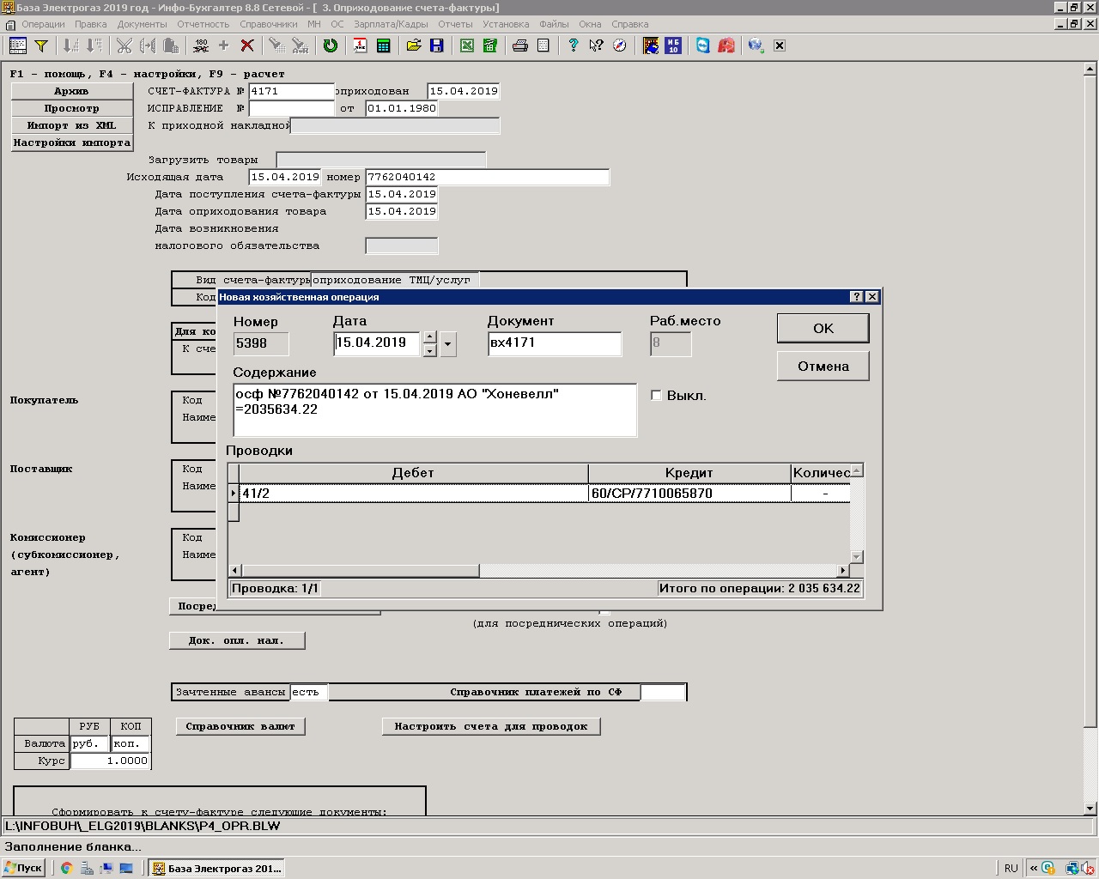Click the Дебет column header
The height and width of the screenshot is (879, 1099).
point(413,473)
